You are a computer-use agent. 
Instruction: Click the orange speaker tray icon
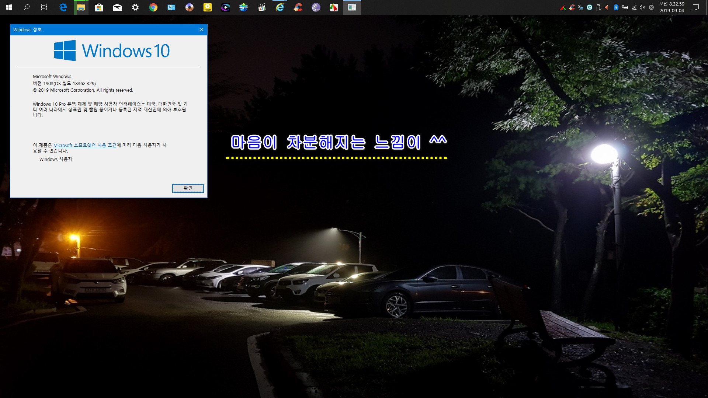pos(607,7)
